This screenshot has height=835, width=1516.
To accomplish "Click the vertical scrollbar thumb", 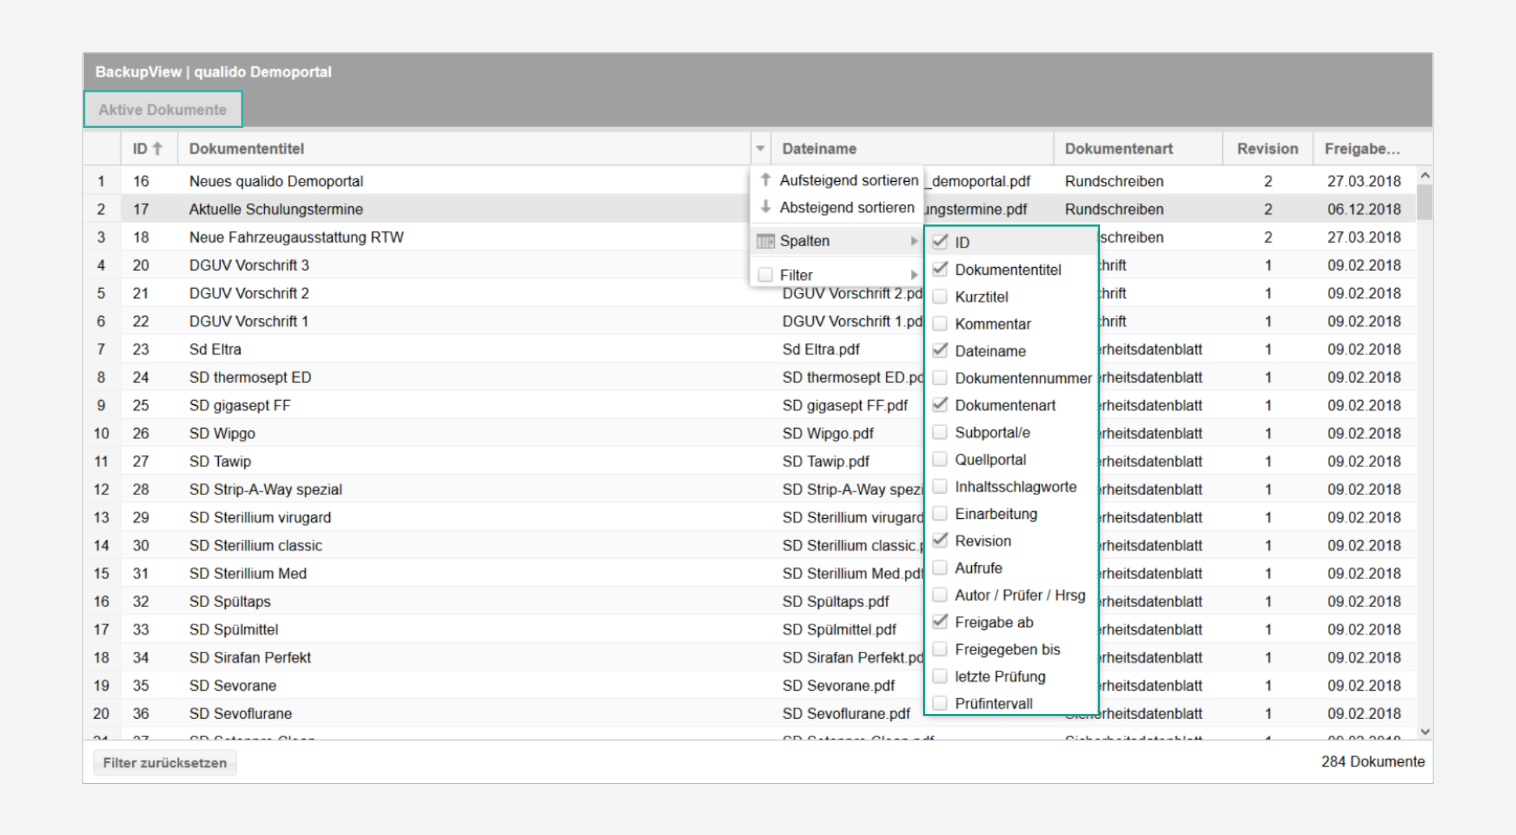I will [1424, 202].
